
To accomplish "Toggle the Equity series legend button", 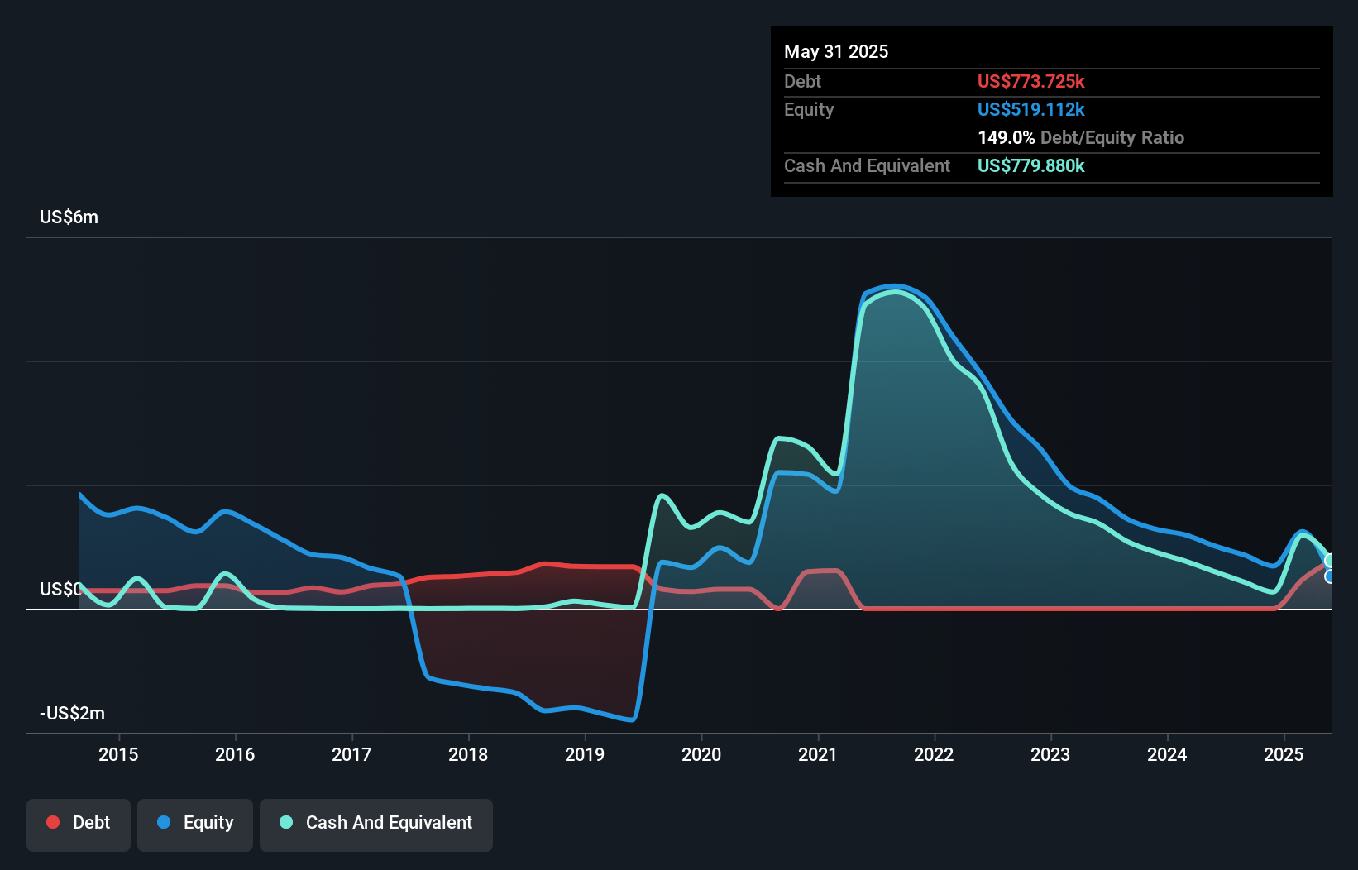I will coord(195,825).
